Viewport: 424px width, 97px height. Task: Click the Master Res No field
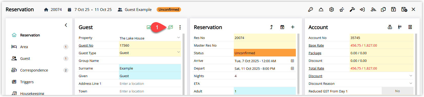pyautogui.click(x=265, y=45)
